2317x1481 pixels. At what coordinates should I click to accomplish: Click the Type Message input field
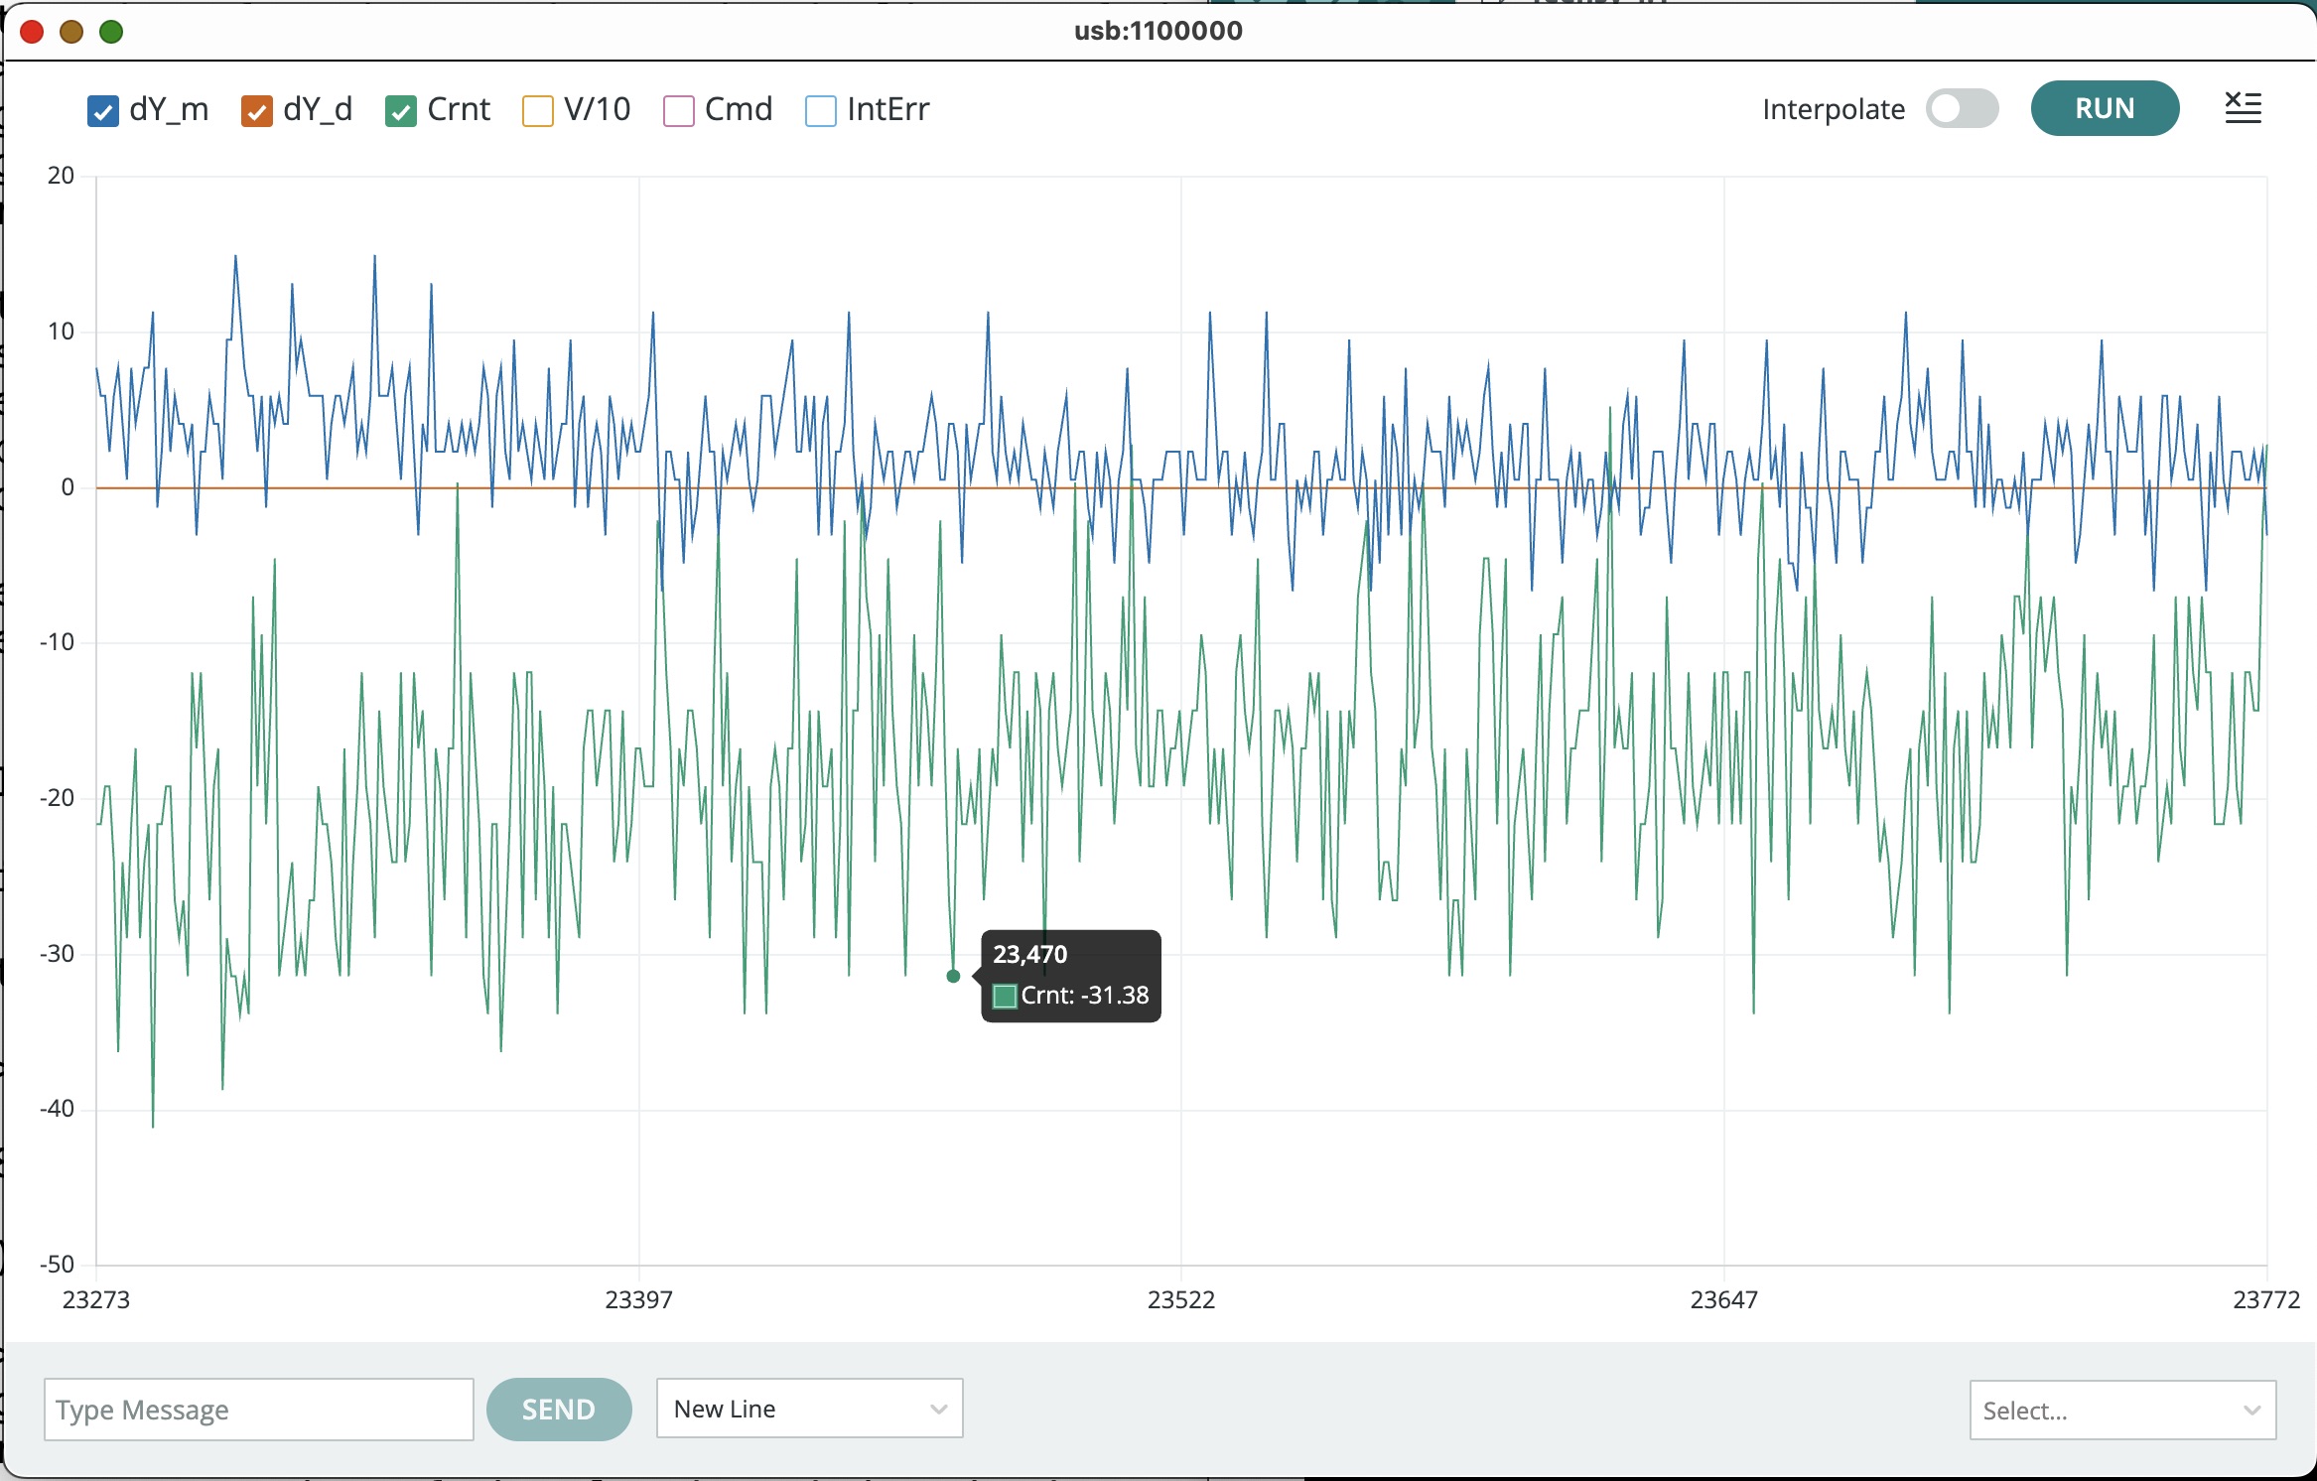(258, 1410)
